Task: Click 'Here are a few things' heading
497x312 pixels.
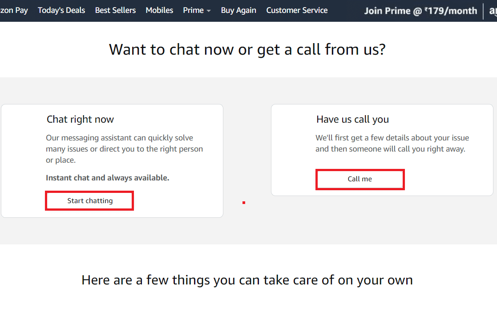Action: point(247,280)
